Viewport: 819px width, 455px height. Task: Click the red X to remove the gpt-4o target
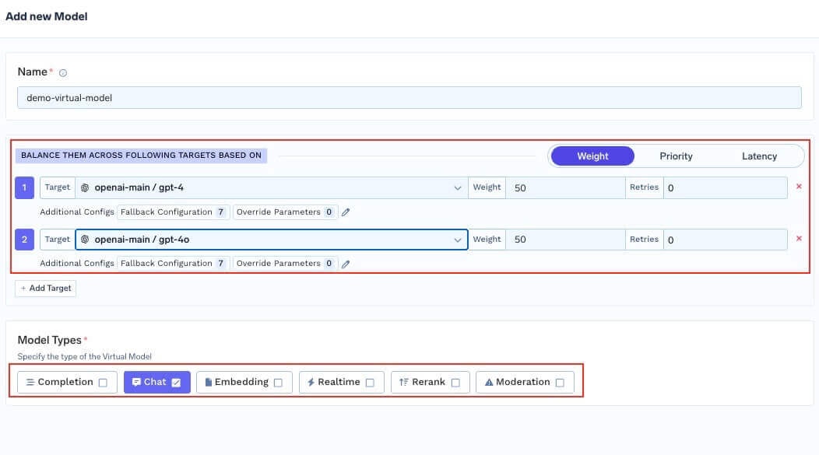(x=799, y=238)
